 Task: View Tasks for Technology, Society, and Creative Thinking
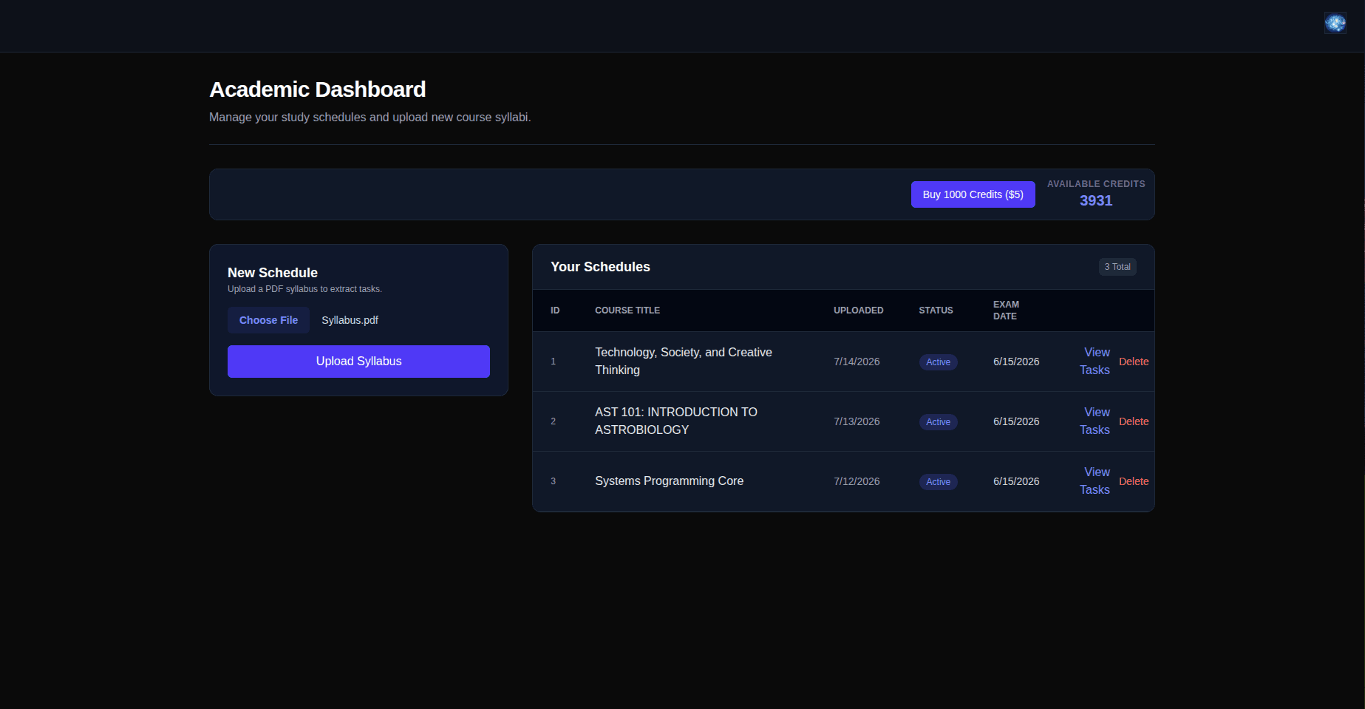pyautogui.click(x=1095, y=362)
